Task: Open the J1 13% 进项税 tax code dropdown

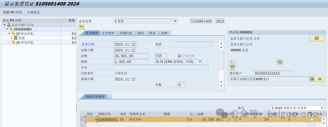Action: [200, 62]
